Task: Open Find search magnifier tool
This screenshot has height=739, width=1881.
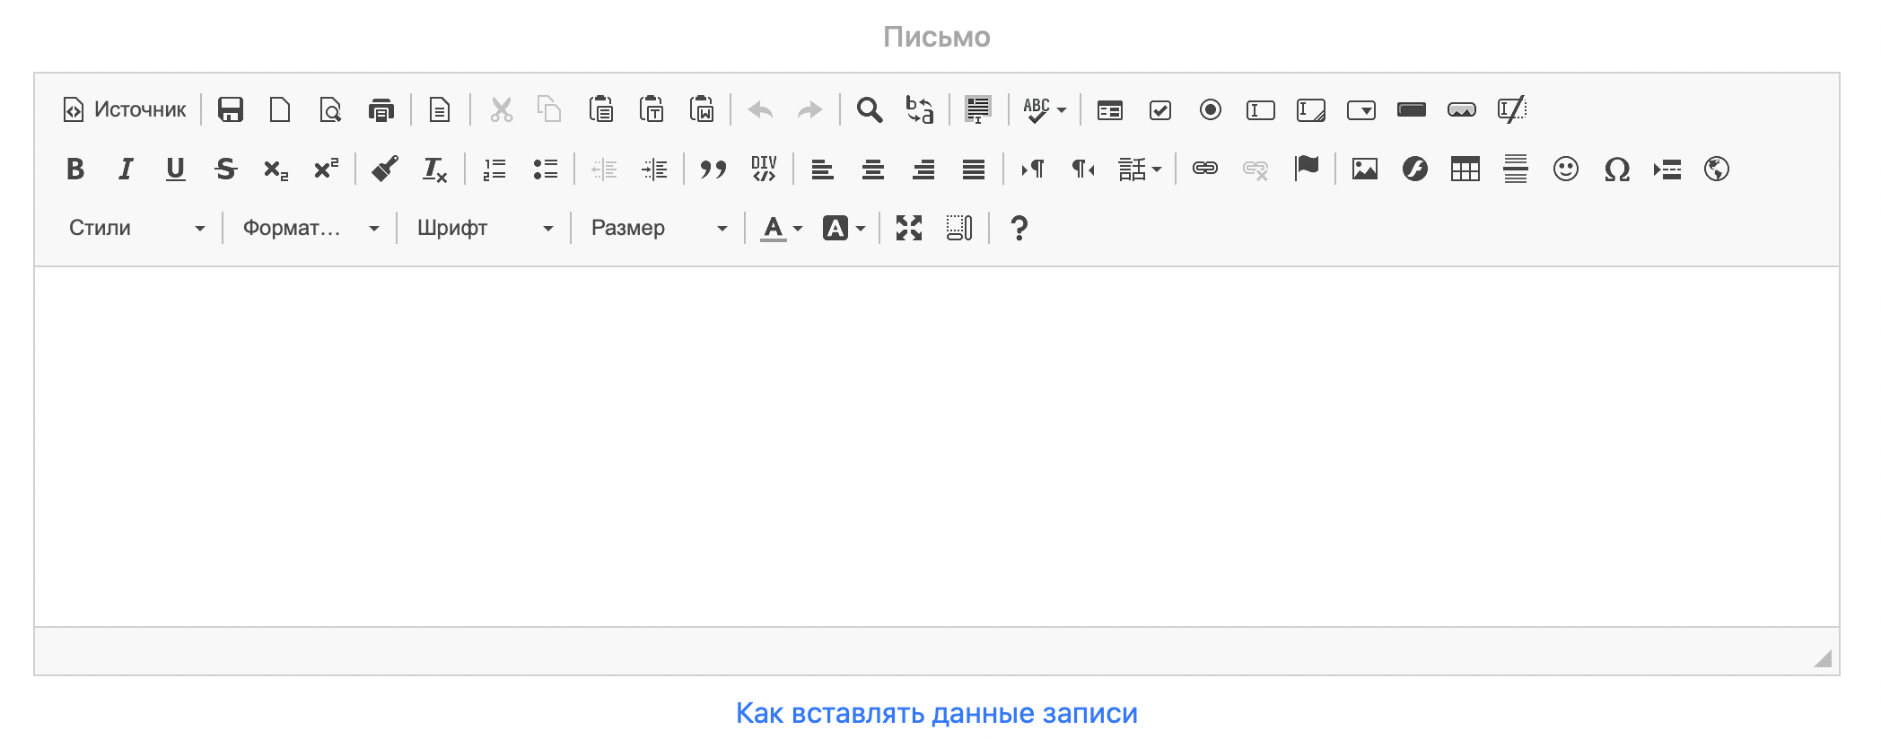Action: click(x=869, y=109)
